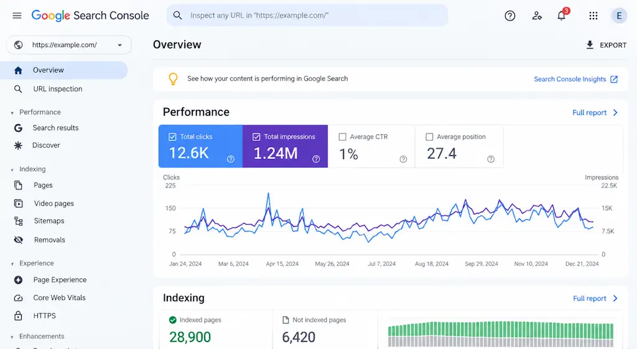Click the Google Search Console logo

point(90,16)
